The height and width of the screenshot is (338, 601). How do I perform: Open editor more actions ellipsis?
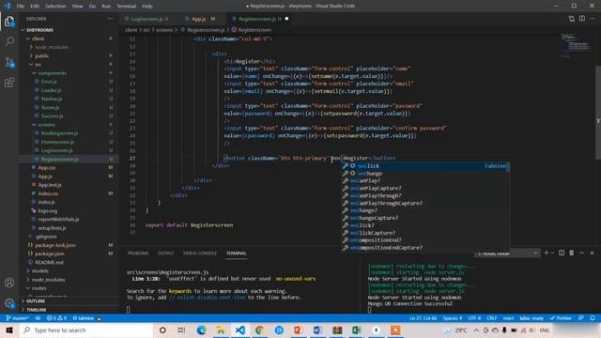click(593, 19)
